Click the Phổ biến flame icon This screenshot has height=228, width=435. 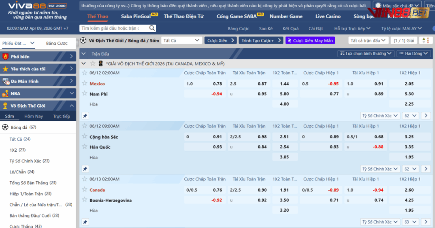(x=6, y=57)
